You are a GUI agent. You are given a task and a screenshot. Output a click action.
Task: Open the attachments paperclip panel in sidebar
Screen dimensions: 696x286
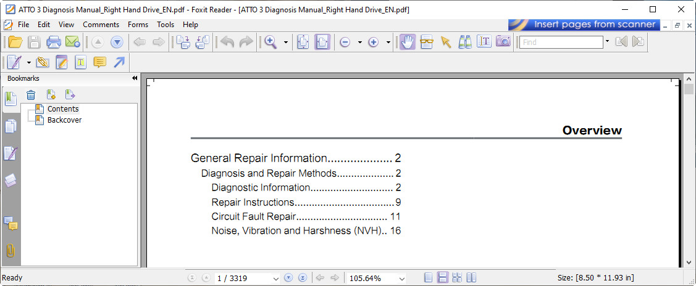10,251
